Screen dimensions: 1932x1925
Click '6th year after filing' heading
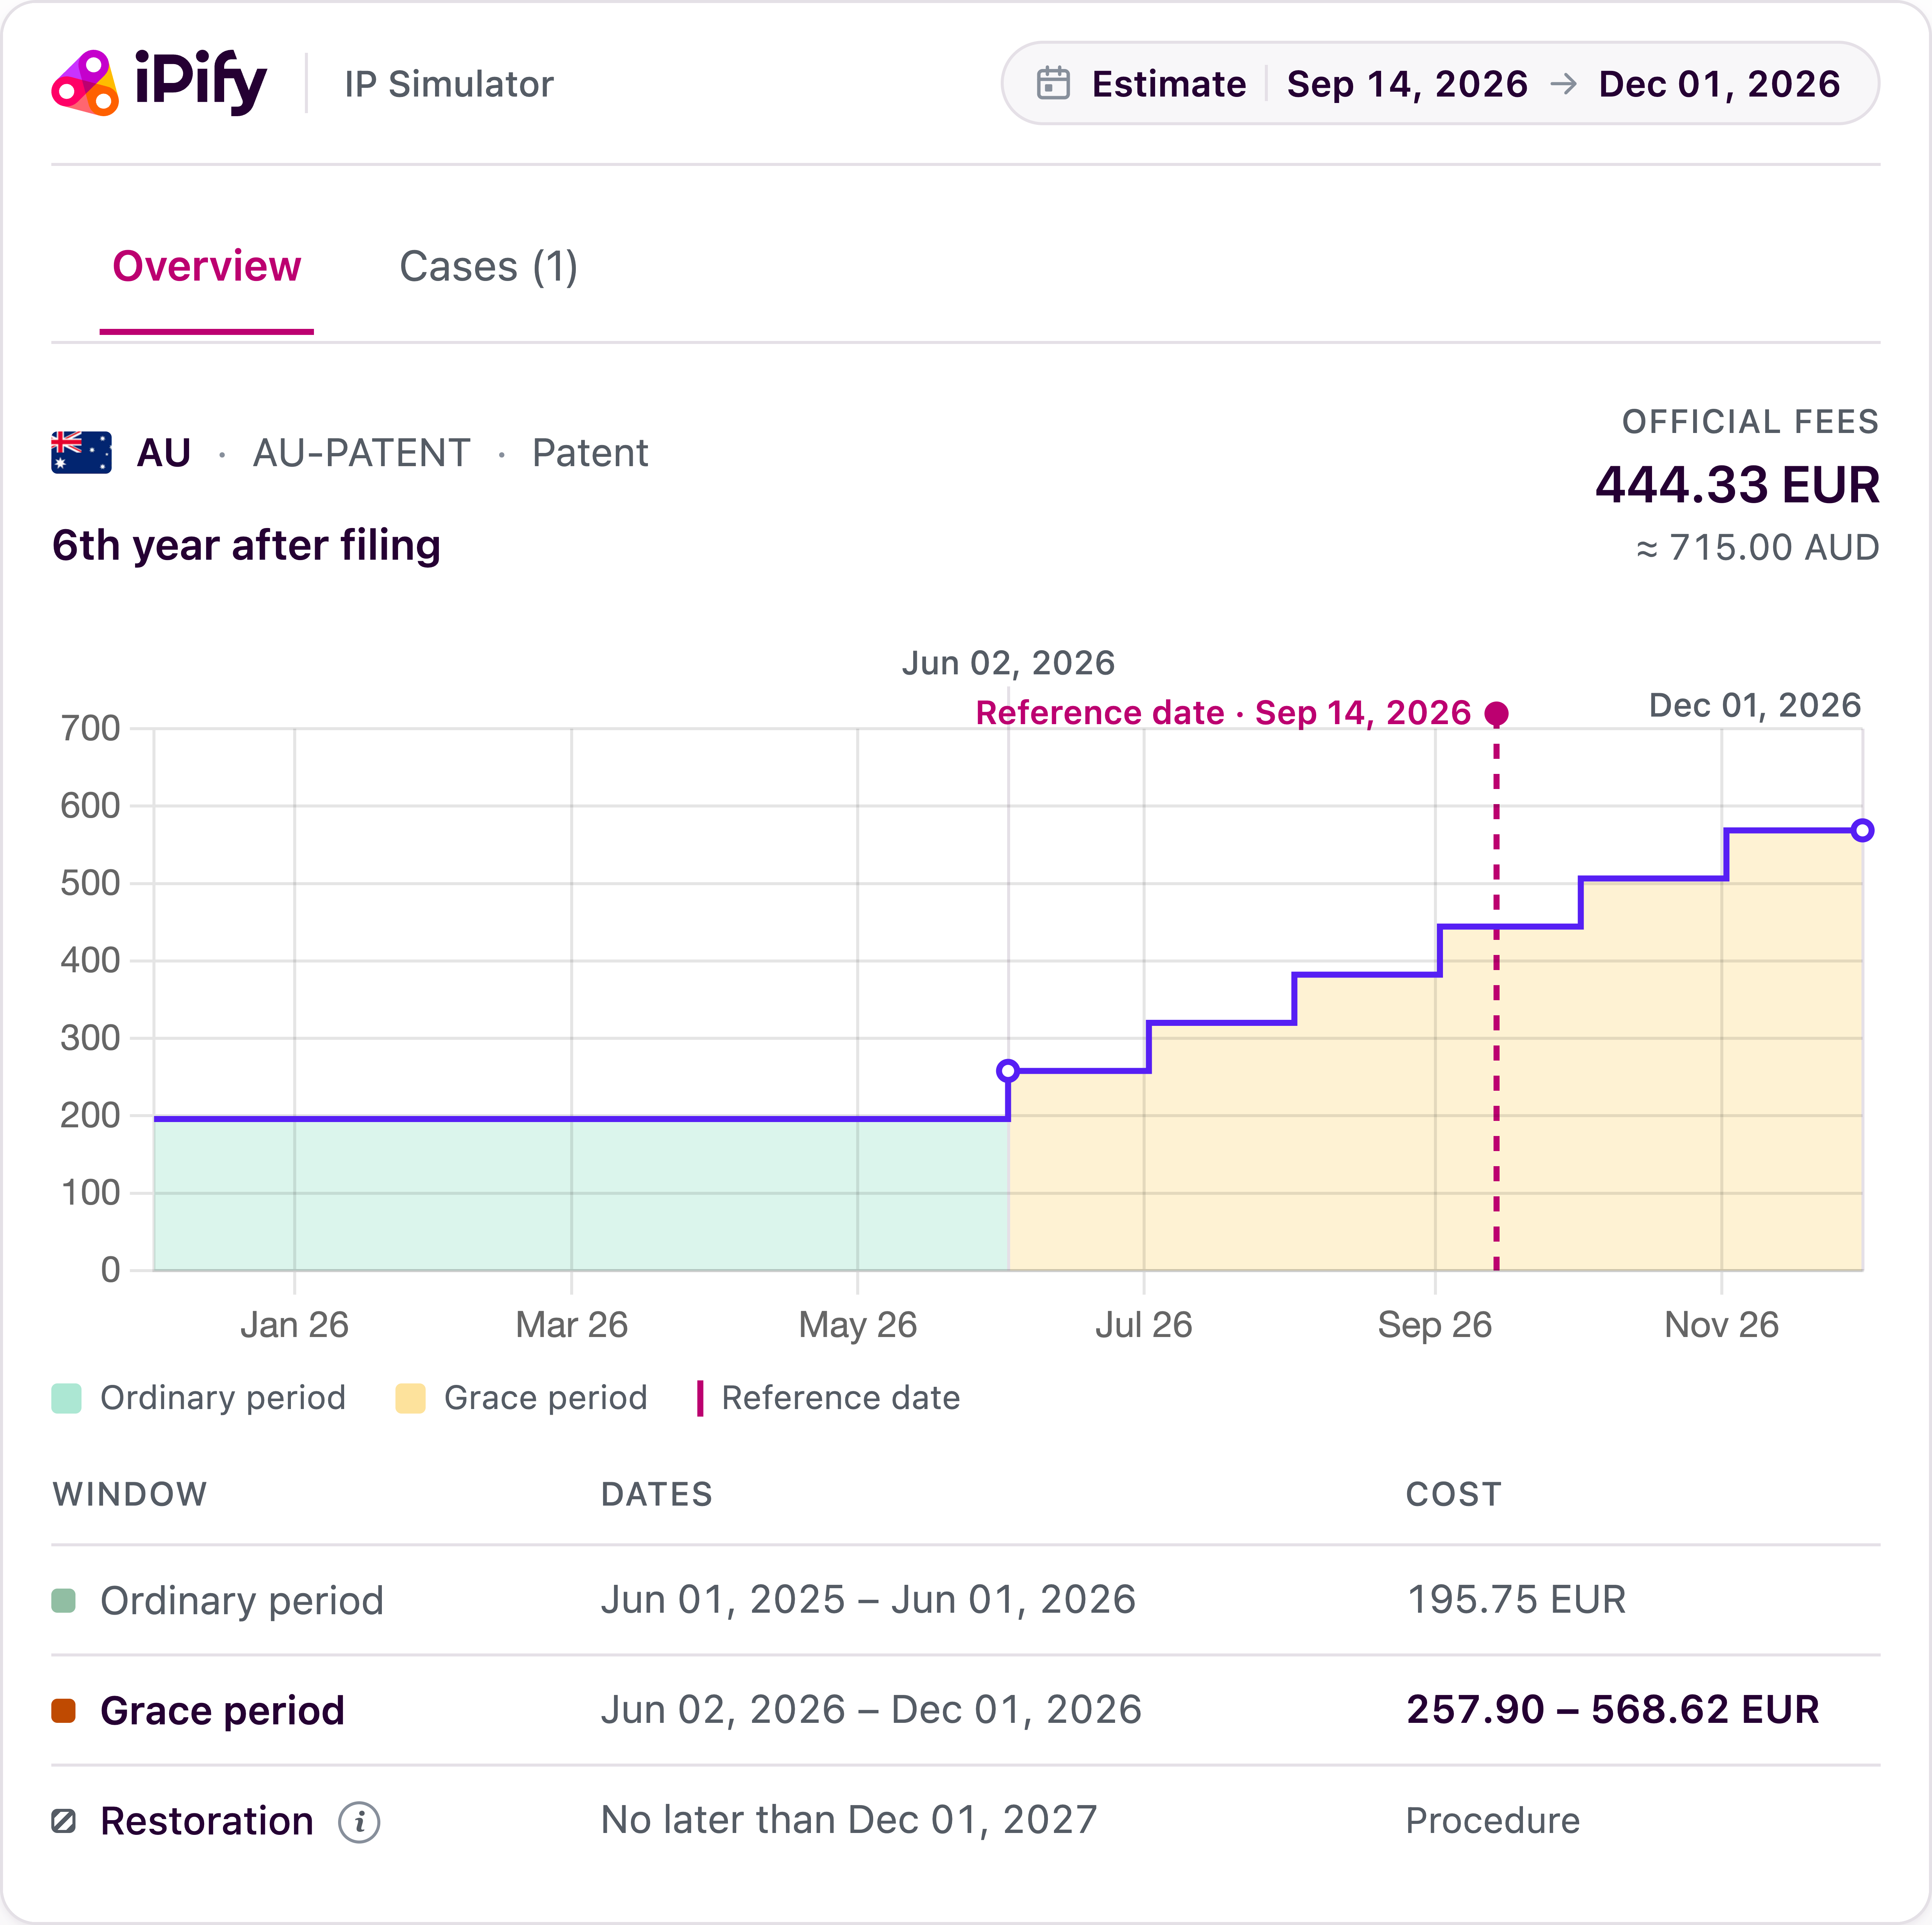coord(246,546)
